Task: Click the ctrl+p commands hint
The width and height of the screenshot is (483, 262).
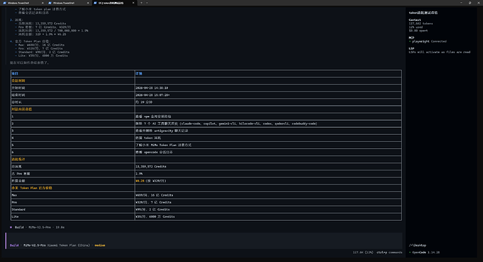Action: [x=389, y=252]
